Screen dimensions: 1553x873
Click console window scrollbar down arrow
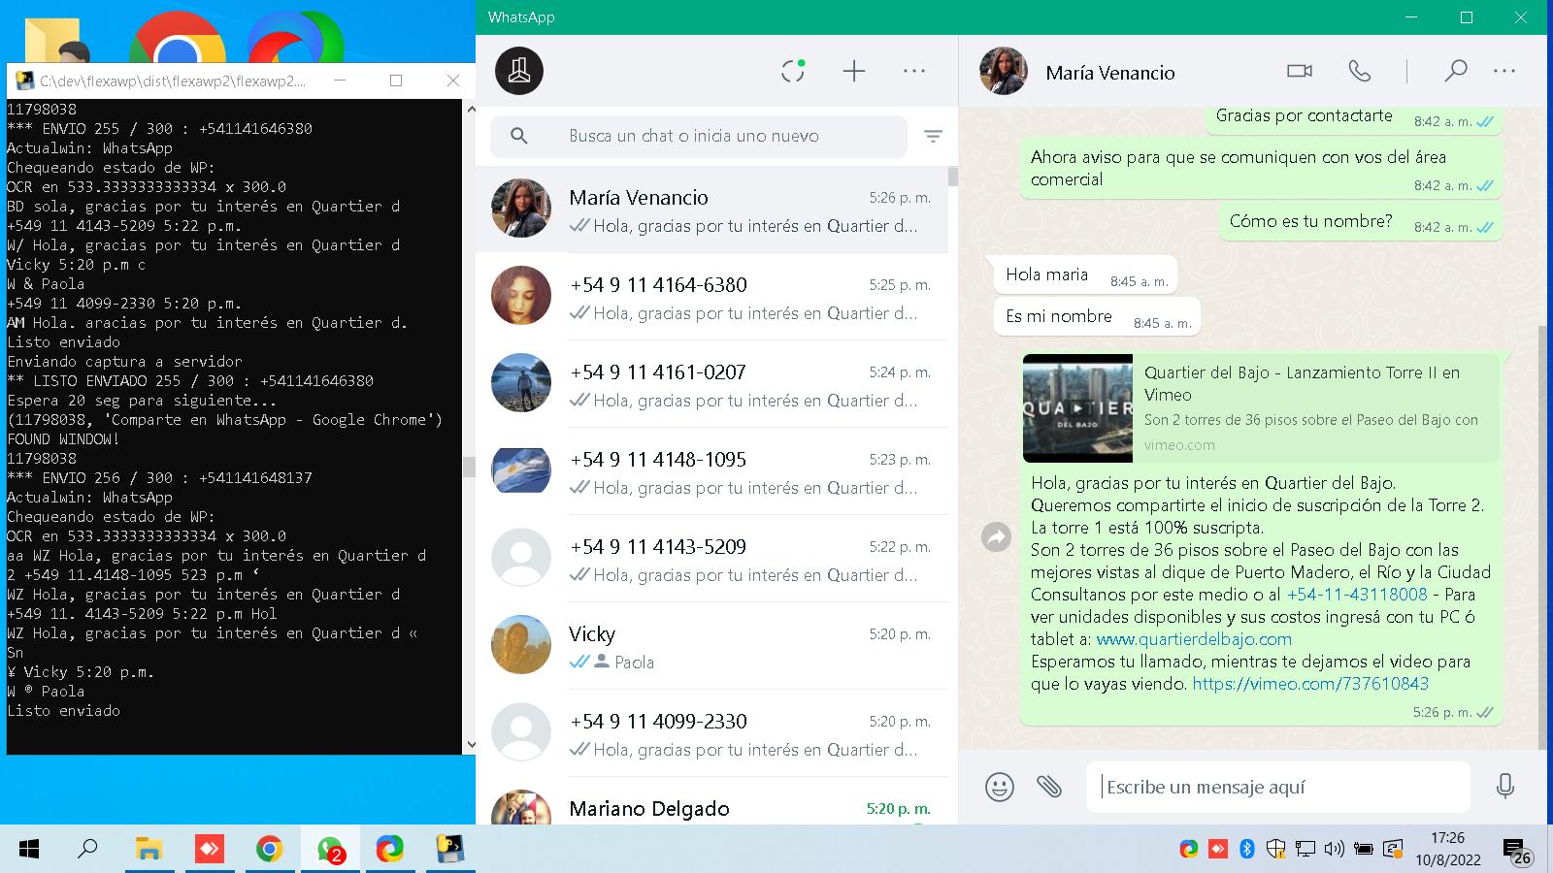[x=470, y=745]
